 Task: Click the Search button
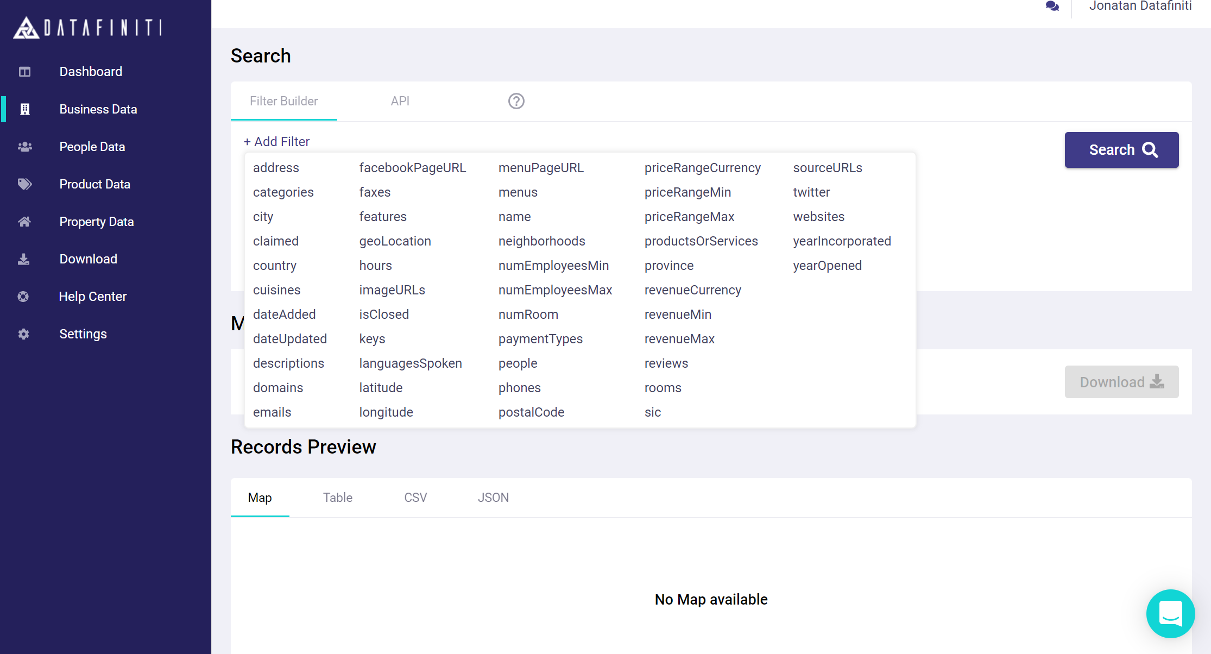(x=1121, y=150)
